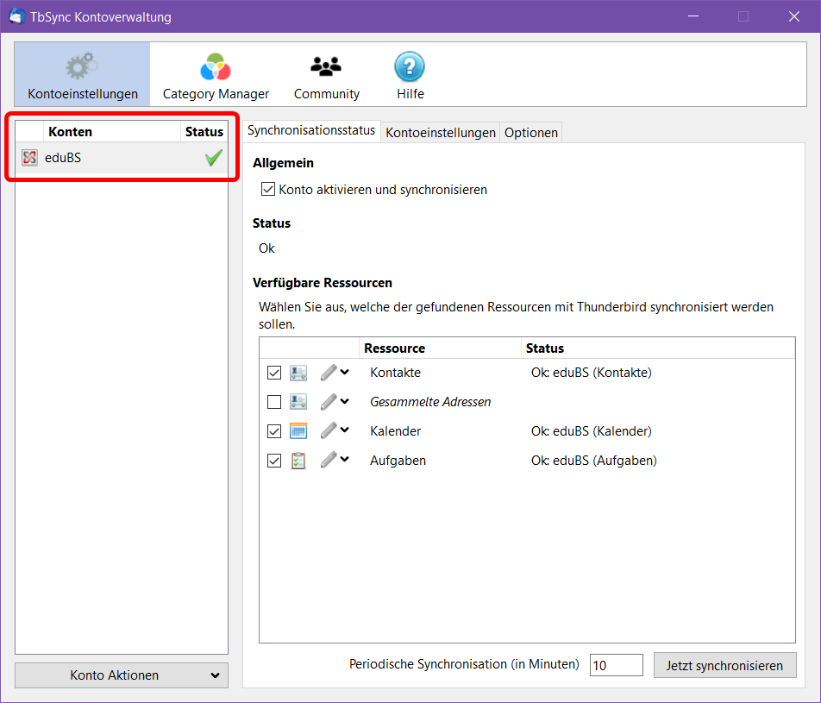Disable the Aufgaben resource checkbox
This screenshot has width=821, height=703.
pyautogui.click(x=274, y=461)
